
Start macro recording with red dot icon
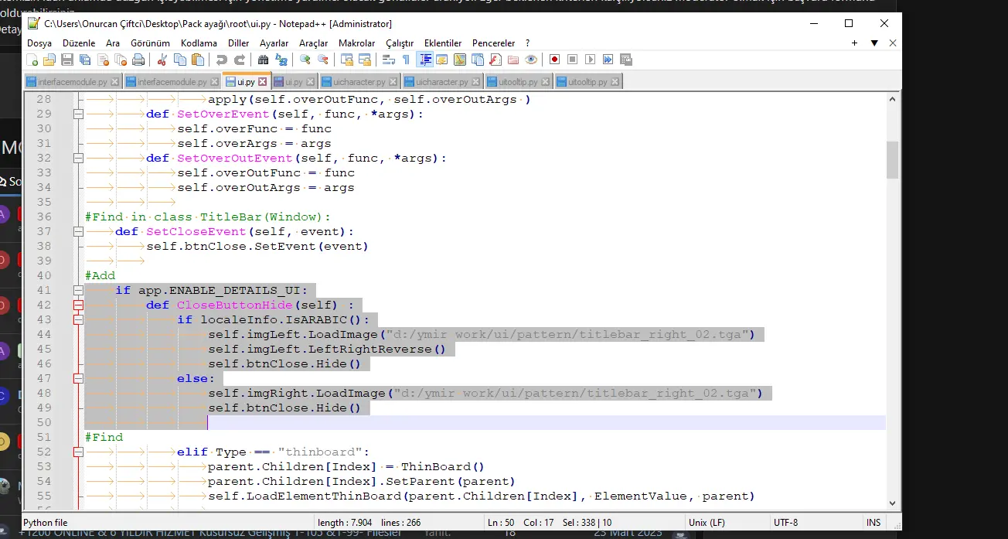coord(554,60)
